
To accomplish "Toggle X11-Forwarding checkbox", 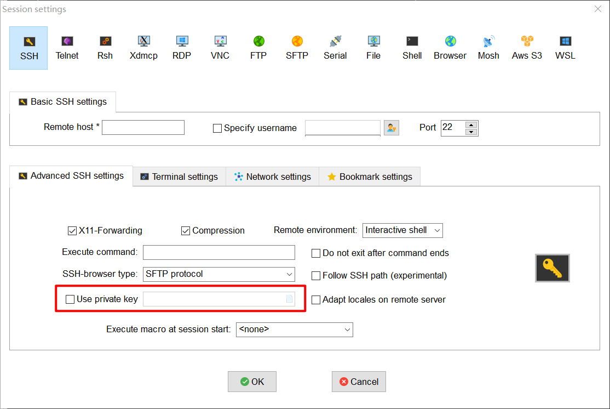I will (72, 231).
